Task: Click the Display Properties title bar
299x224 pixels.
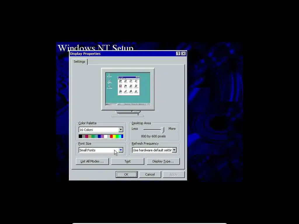Action: pos(128,54)
